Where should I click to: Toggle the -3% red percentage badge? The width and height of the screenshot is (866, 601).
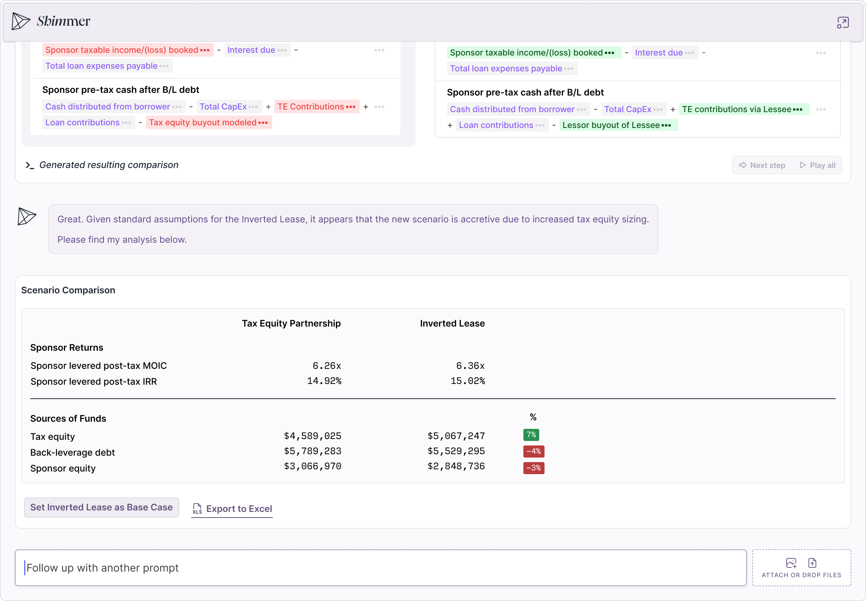533,467
